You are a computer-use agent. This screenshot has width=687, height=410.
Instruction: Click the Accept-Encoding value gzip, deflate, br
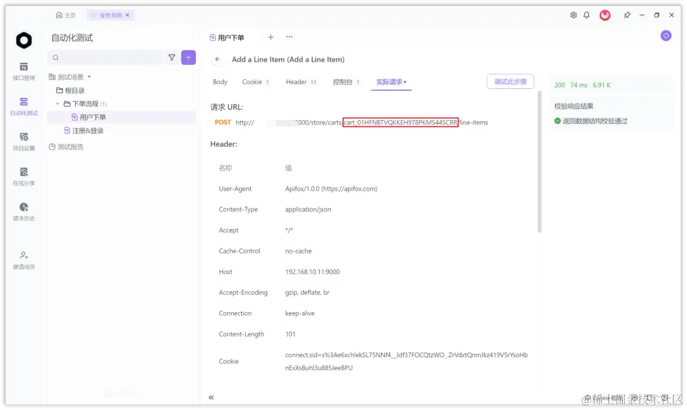(x=307, y=292)
